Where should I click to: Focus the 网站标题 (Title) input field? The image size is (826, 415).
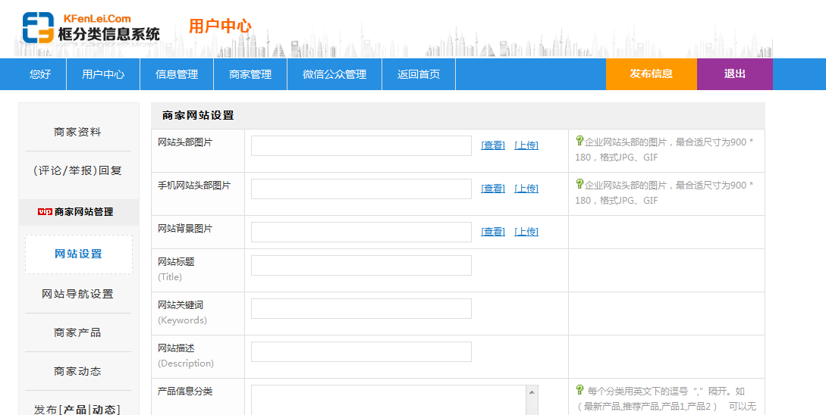tap(361, 265)
